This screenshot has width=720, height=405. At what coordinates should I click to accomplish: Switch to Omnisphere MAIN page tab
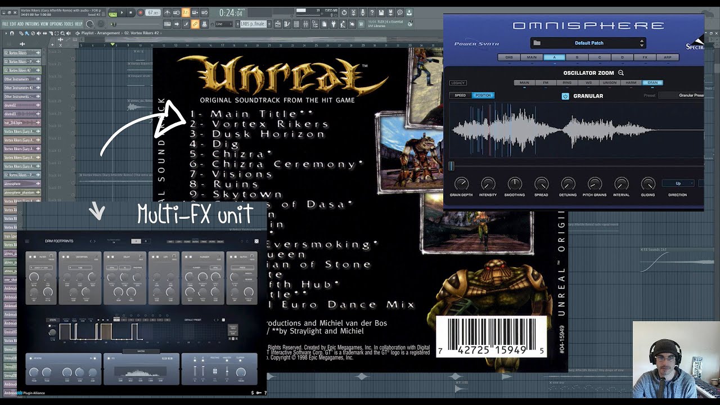click(x=532, y=57)
